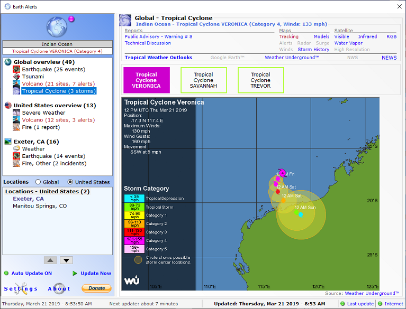Open the Models map
The width and height of the screenshot is (406, 309).
pyautogui.click(x=322, y=36)
